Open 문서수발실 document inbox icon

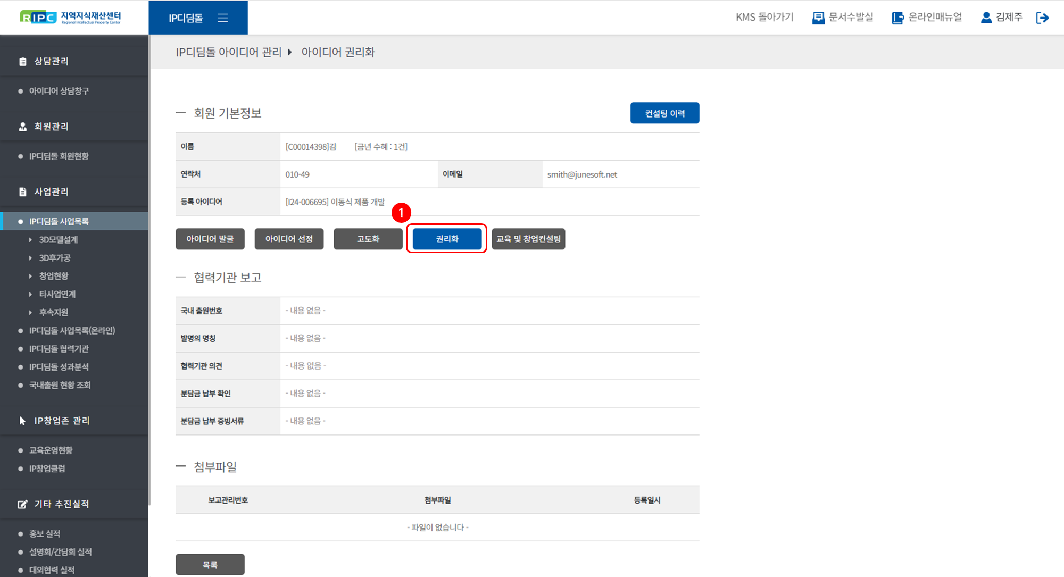[818, 18]
